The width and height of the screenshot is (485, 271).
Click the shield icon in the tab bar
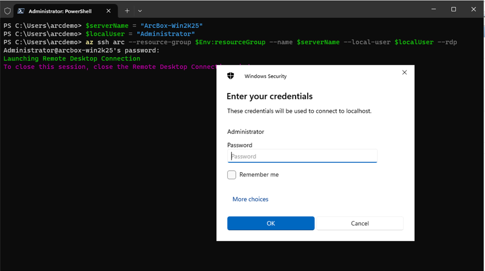(7, 11)
